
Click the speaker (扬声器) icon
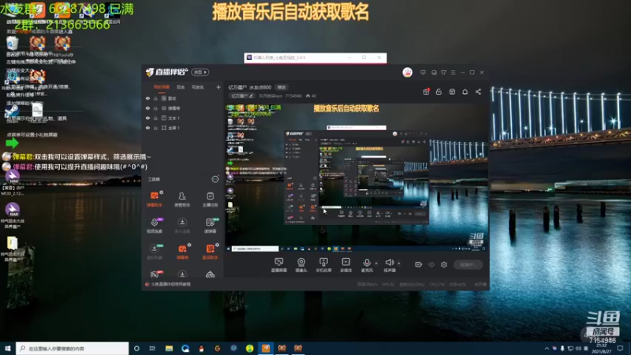point(389,263)
